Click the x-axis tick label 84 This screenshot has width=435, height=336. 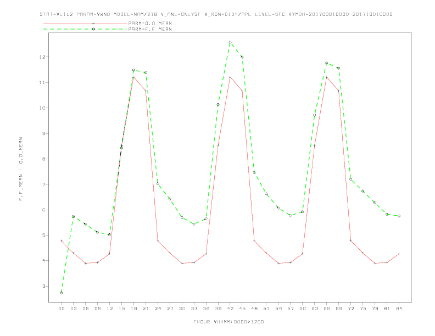(x=399, y=309)
